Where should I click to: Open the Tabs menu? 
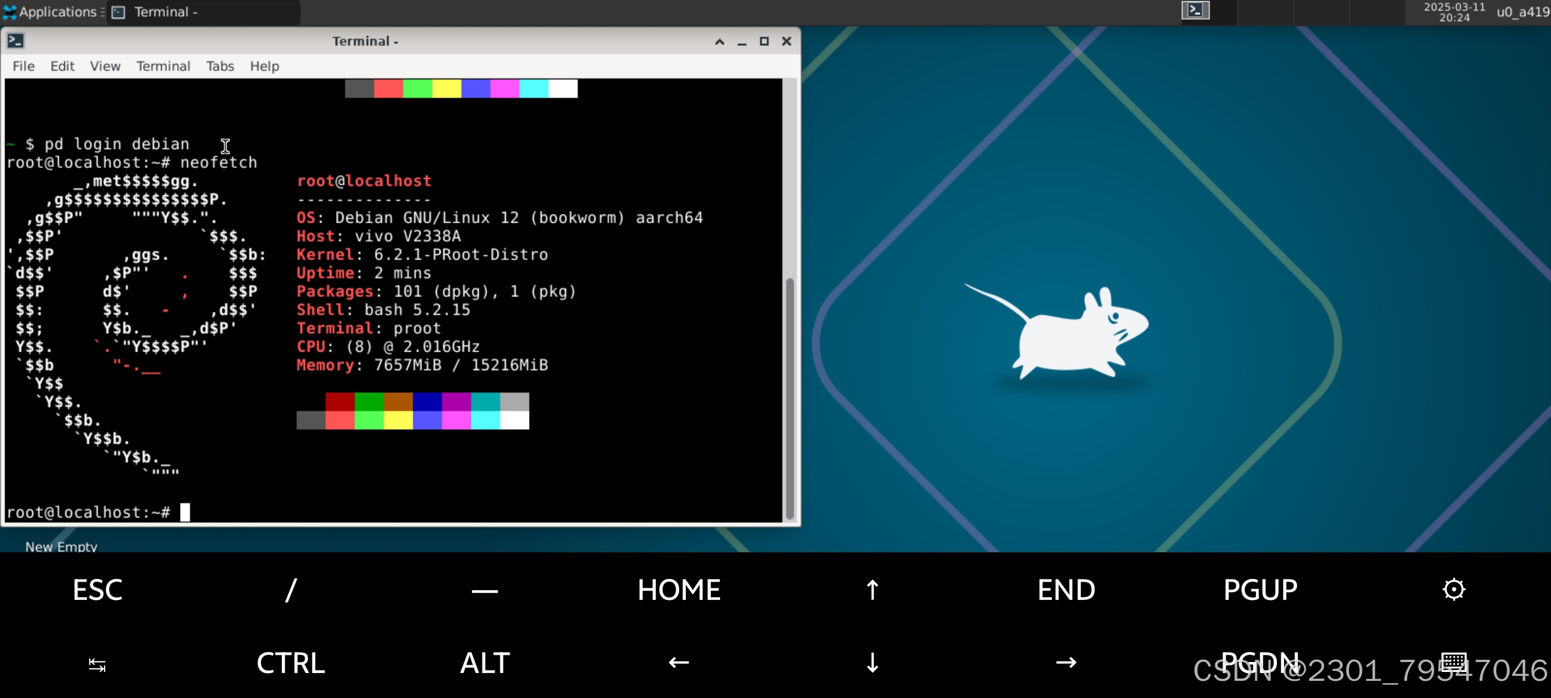coord(220,66)
